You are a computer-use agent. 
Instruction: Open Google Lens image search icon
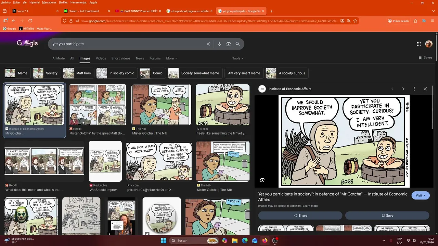[x=229, y=44]
